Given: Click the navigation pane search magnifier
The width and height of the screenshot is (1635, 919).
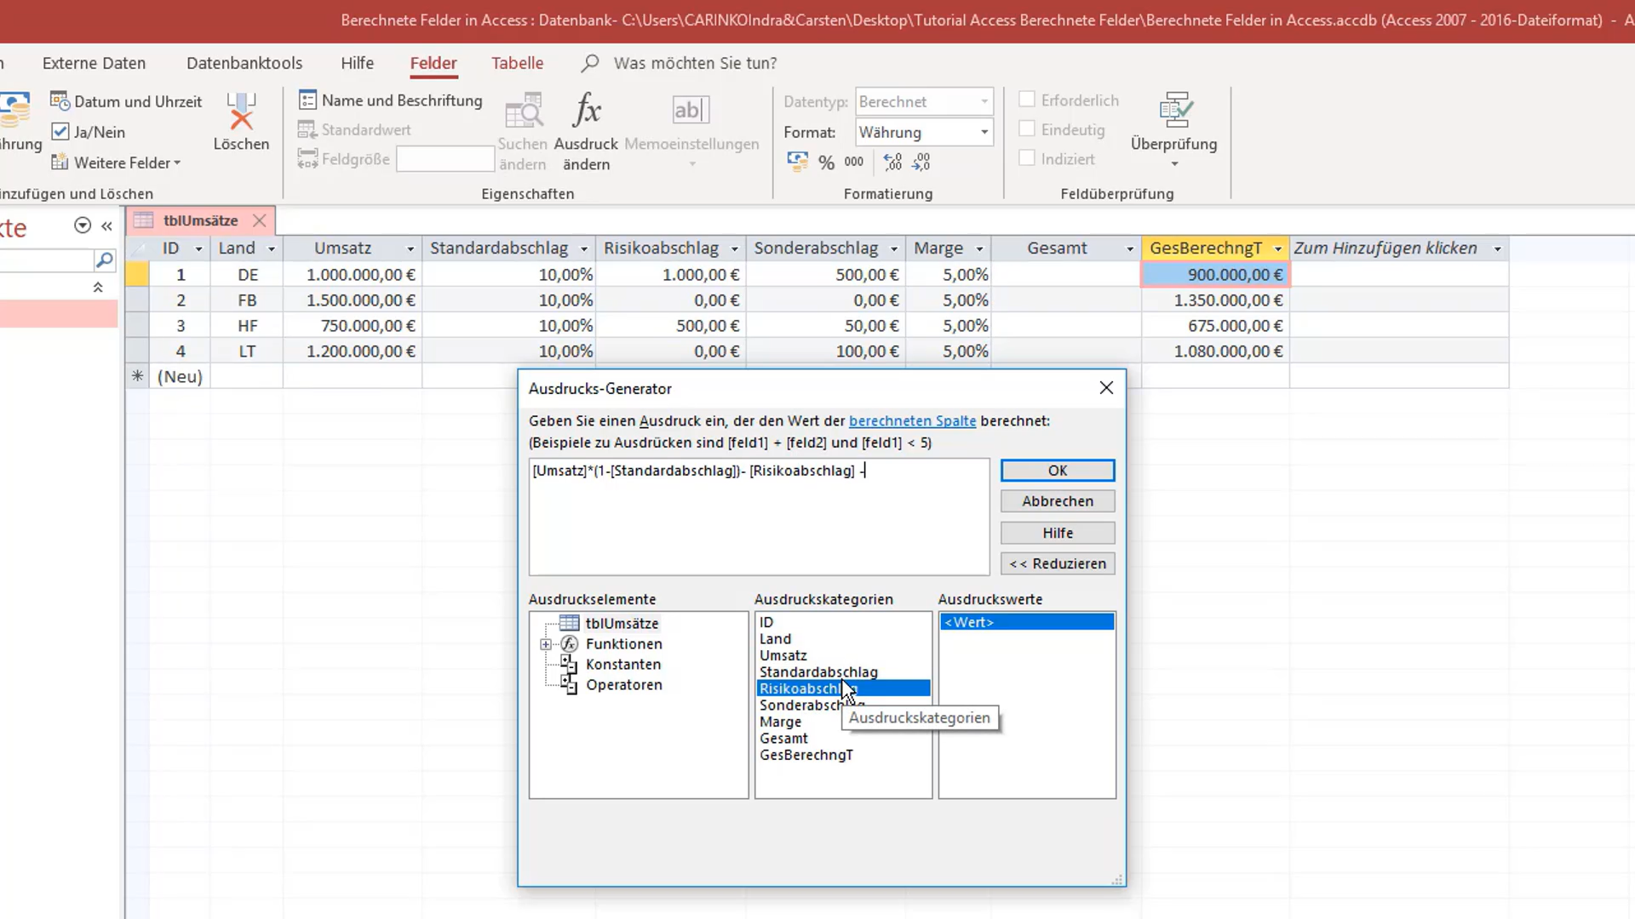Looking at the screenshot, I should (104, 260).
